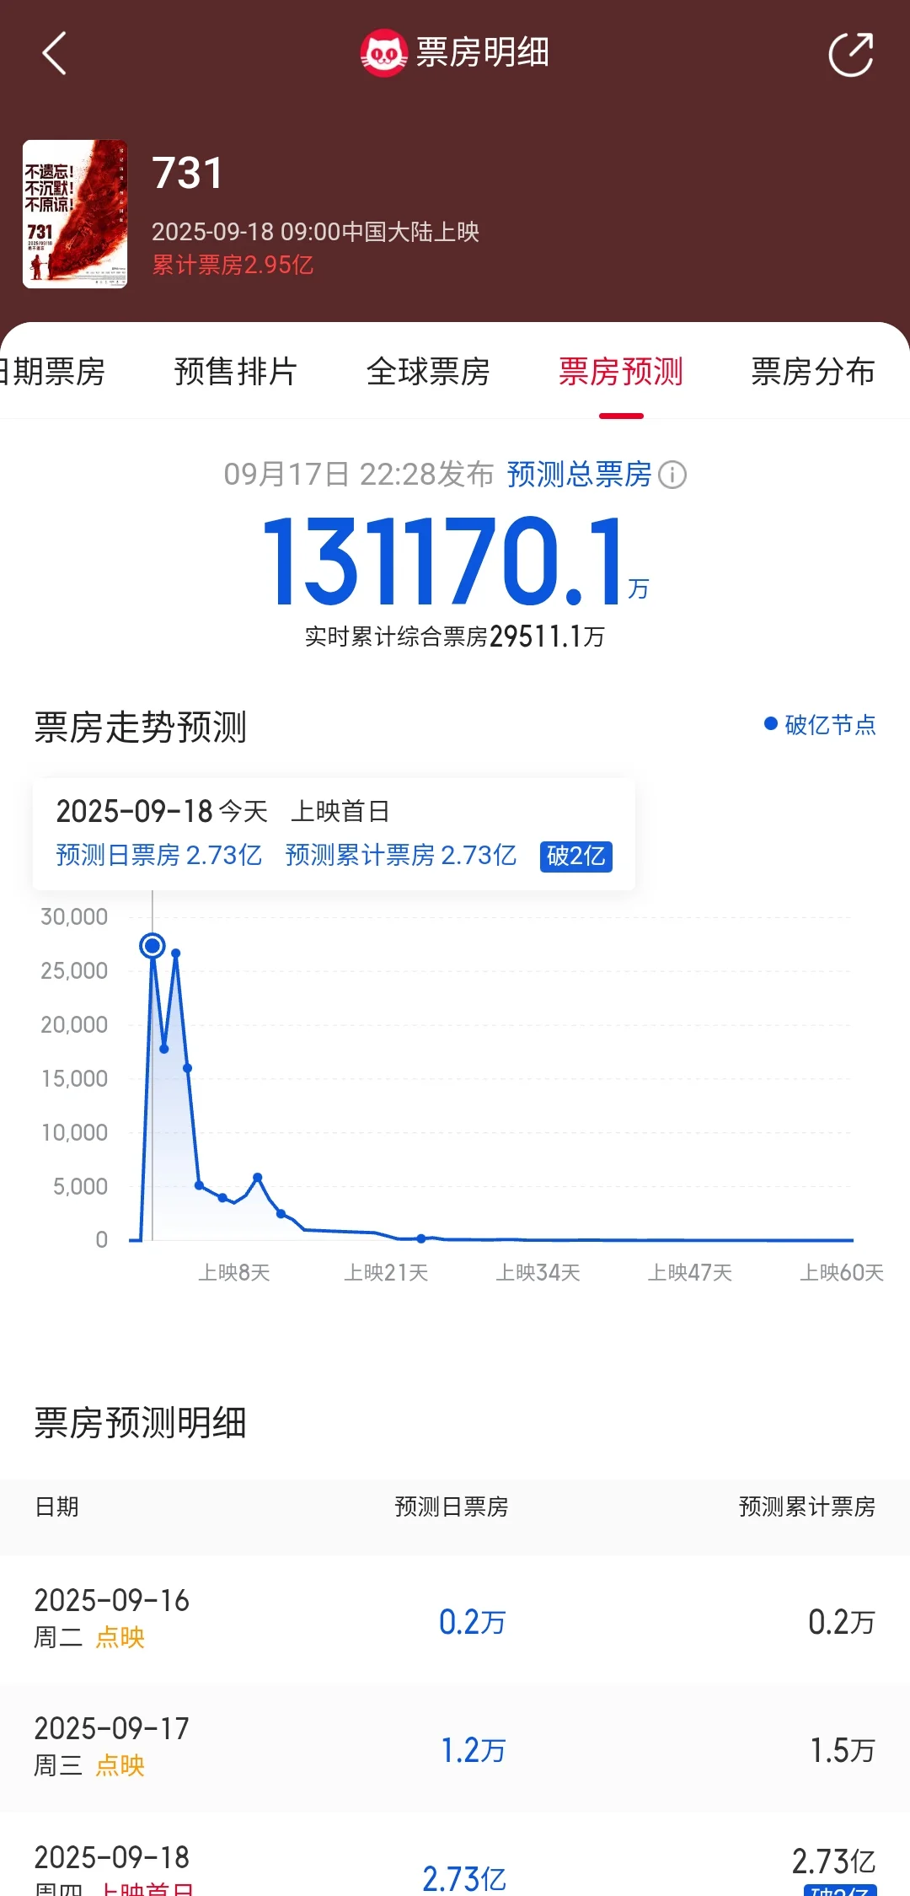
Task: Select the 票房预测 tab
Action: [621, 372]
